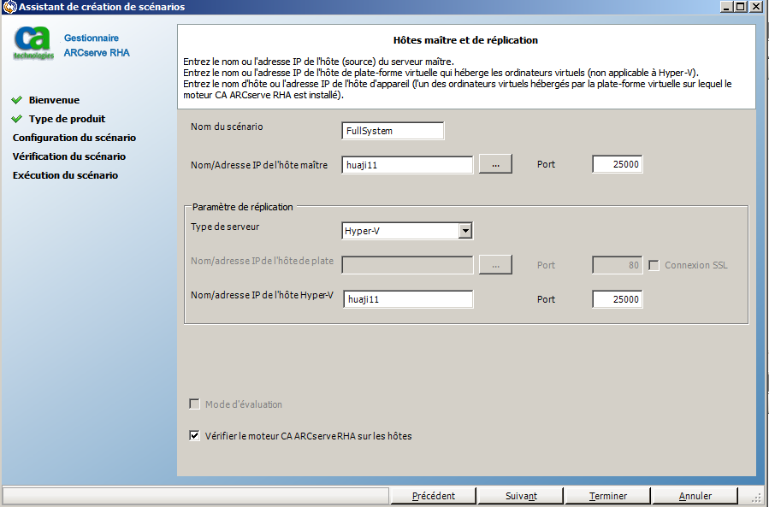
Task: Click the green checkmark beside Type de produit
Action: [x=17, y=119]
